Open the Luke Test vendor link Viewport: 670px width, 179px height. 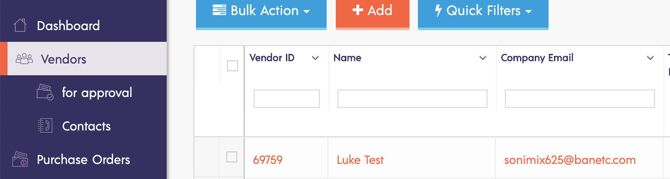360,160
